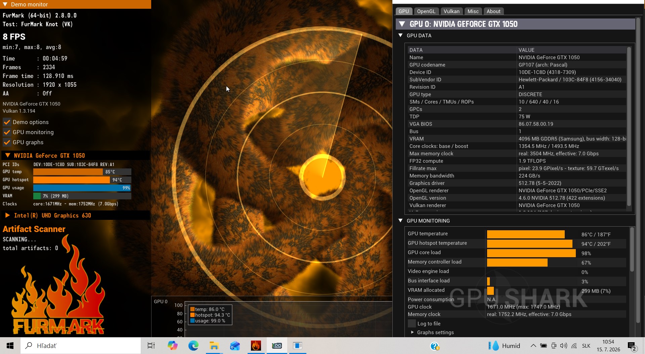Click the Power consumption label
This screenshot has width=645, height=354.
(x=431, y=299)
